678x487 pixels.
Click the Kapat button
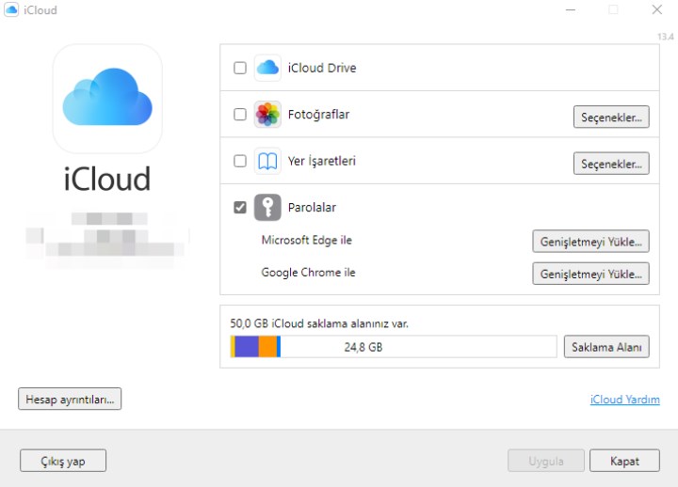pos(624,461)
